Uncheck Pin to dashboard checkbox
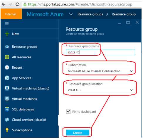 click(68, 111)
